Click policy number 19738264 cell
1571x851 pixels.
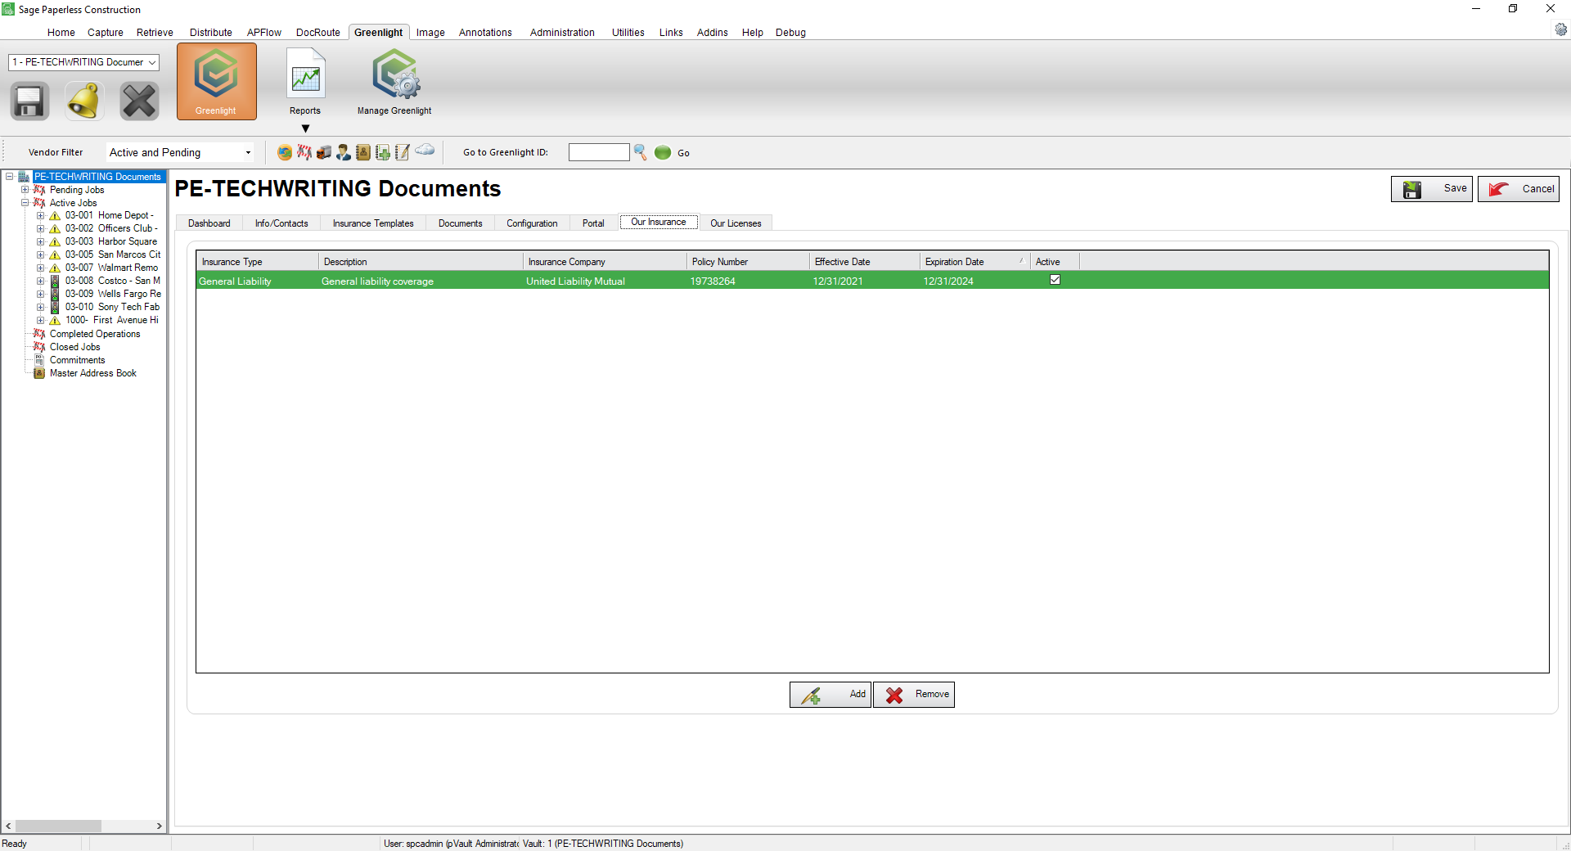tap(748, 281)
